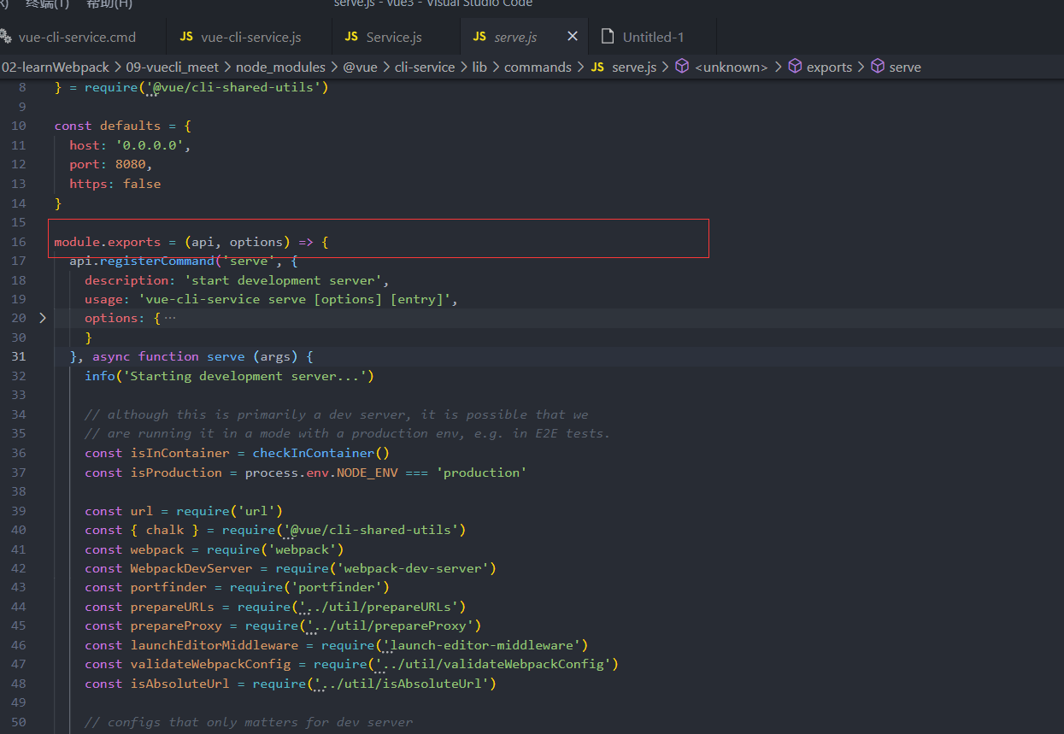Expand the folded options block on line 20
This screenshot has height=734, width=1064.
coord(43,318)
